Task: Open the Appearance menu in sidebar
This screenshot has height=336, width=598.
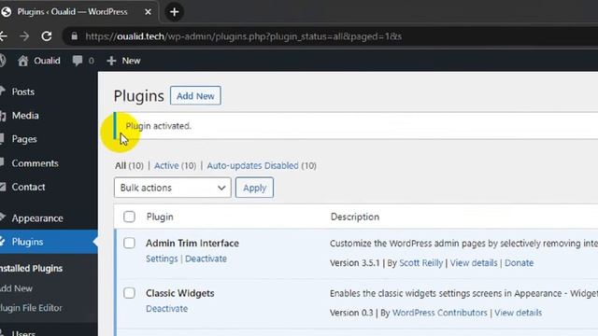Action: [x=37, y=218]
